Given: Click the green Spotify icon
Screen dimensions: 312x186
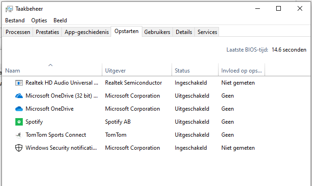Looking at the screenshot, I should coord(19,122).
